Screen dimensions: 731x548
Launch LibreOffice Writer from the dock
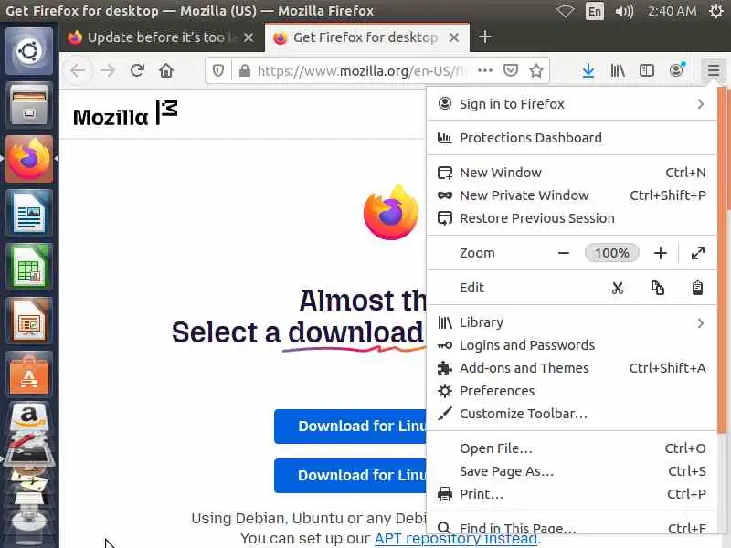coord(29,214)
